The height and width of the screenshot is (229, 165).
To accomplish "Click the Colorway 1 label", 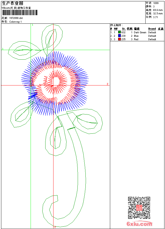I will (x=16, y=22).
